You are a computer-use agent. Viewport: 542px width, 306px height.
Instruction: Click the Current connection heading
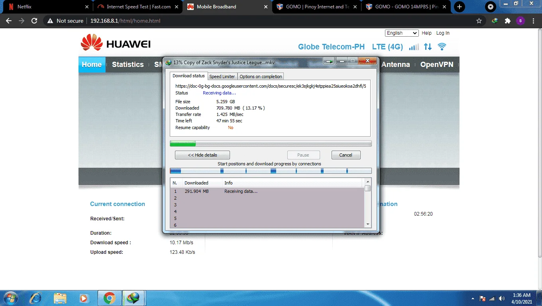coord(118,204)
